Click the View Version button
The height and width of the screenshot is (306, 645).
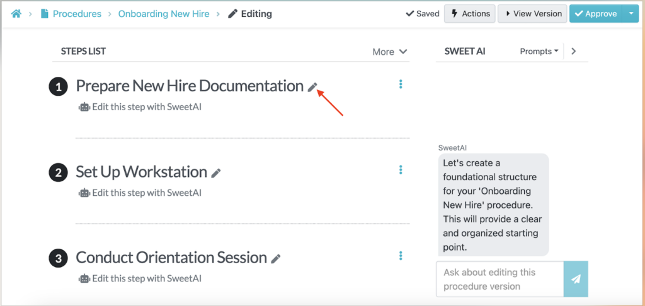(532, 13)
